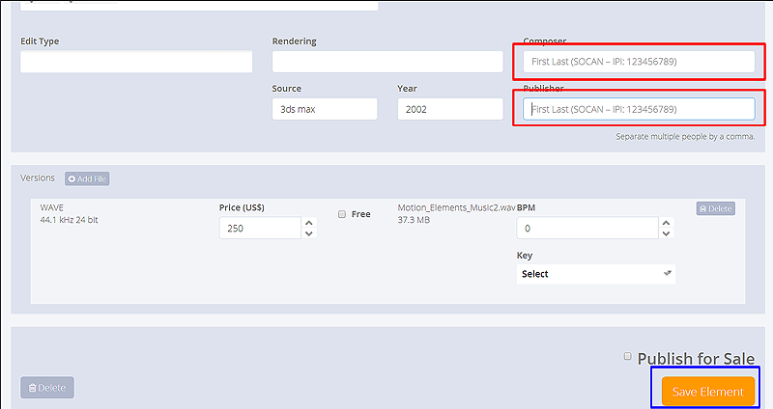773x409 pixels.
Task: Click the Edit Type input field
Action: [136, 62]
